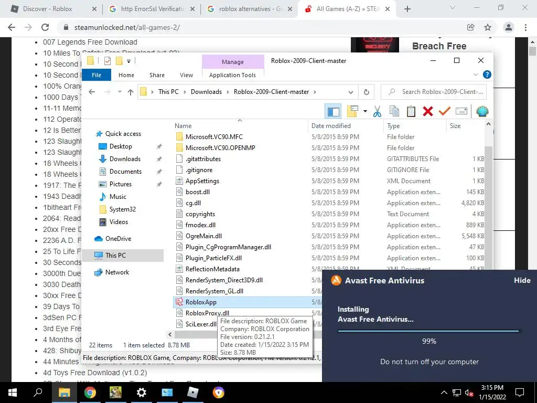Open the Home ribbon tab
The image size is (537, 403).
(x=126, y=75)
